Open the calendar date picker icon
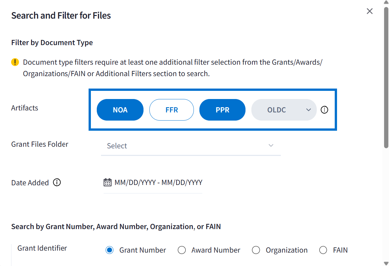This screenshot has width=389, height=266. (107, 182)
